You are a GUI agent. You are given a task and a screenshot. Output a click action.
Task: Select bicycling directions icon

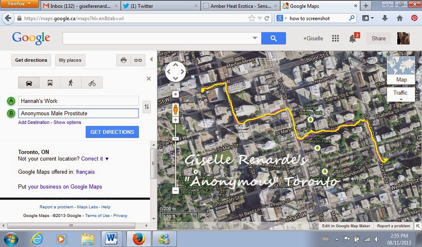[x=92, y=83]
